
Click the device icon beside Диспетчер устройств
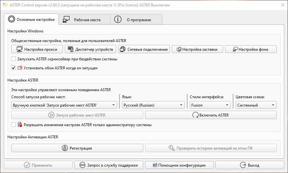71,49
